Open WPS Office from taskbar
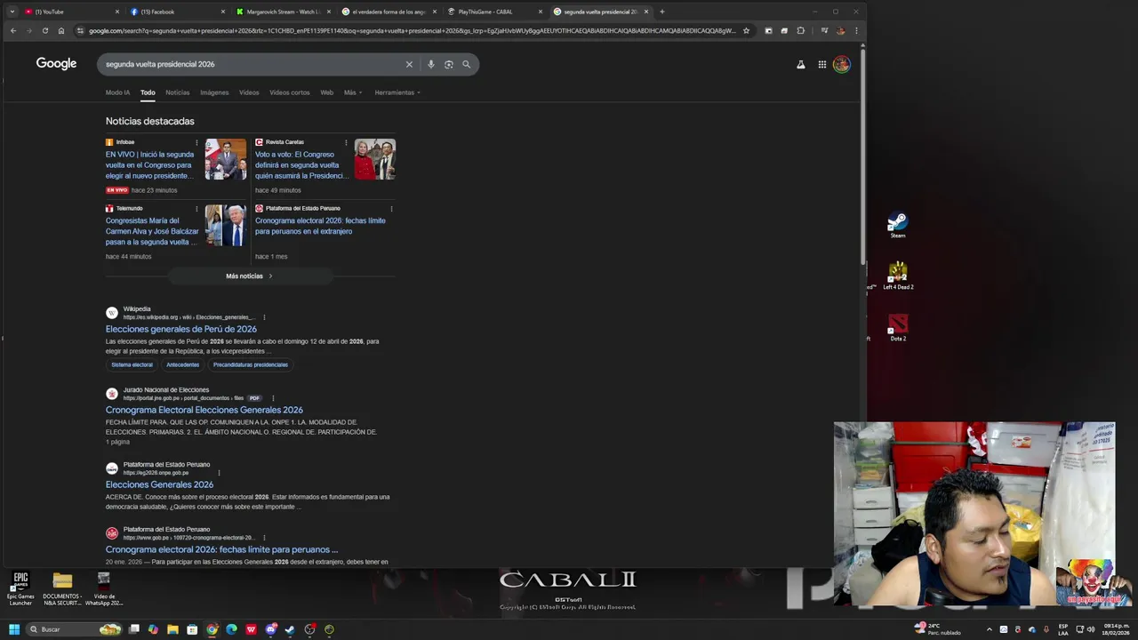Viewport: 1138px width, 640px height. click(x=251, y=629)
